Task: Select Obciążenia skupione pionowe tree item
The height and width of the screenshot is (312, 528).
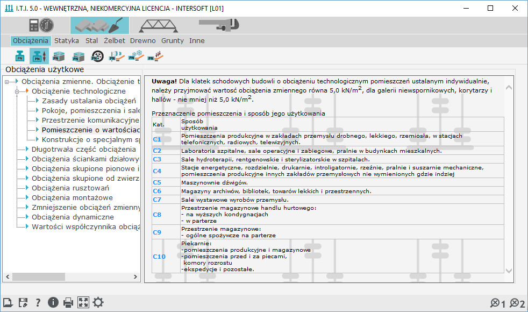Action: pyautogui.click(x=85, y=169)
